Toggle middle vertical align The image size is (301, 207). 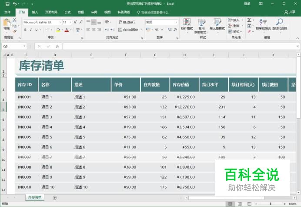94,22
